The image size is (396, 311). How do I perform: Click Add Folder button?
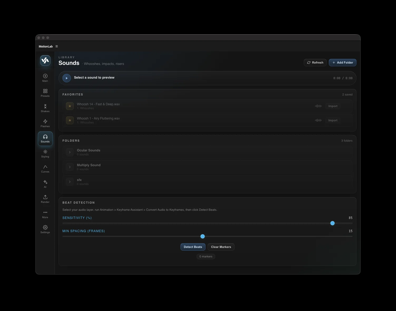(343, 63)
